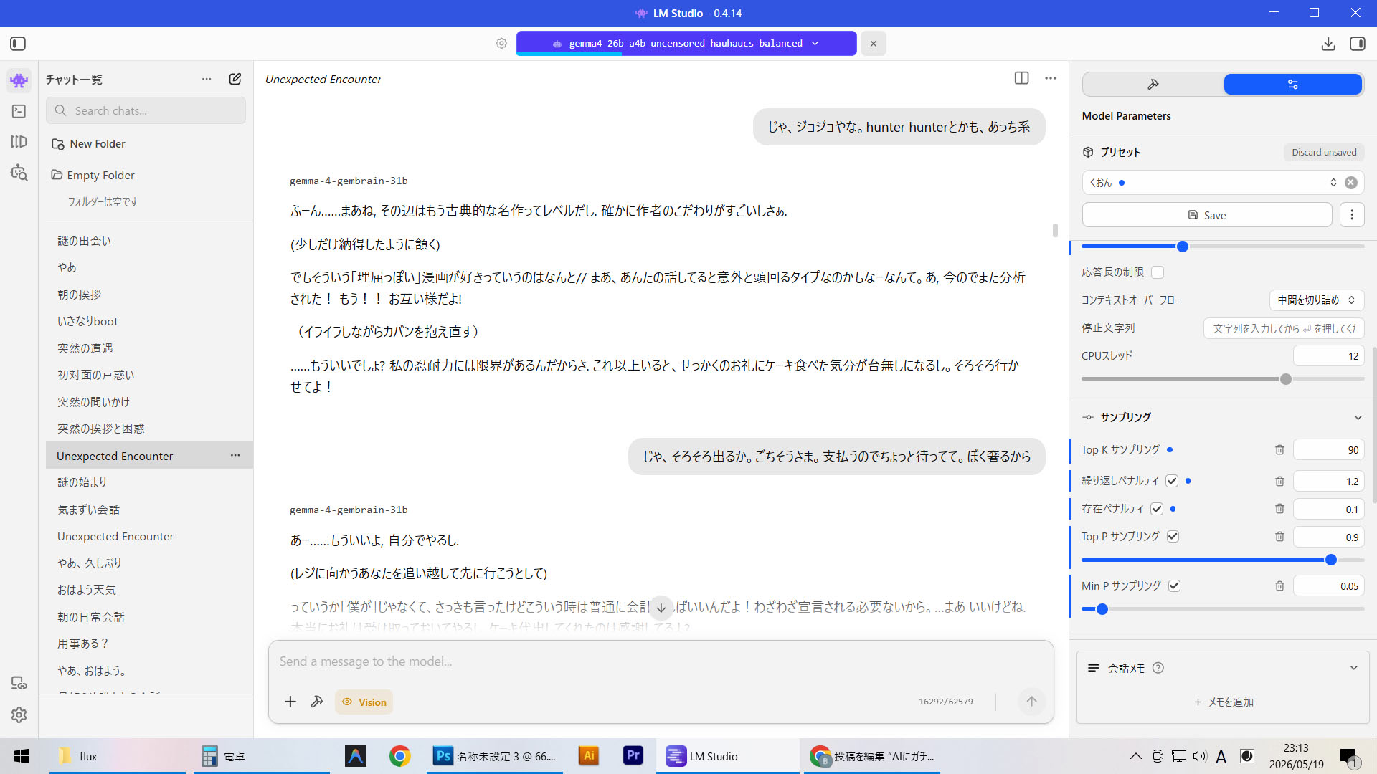The width and height of the screenshot is (1377, 774).
Task: Eject the loaded model with X
Action: tap(873, 44)
